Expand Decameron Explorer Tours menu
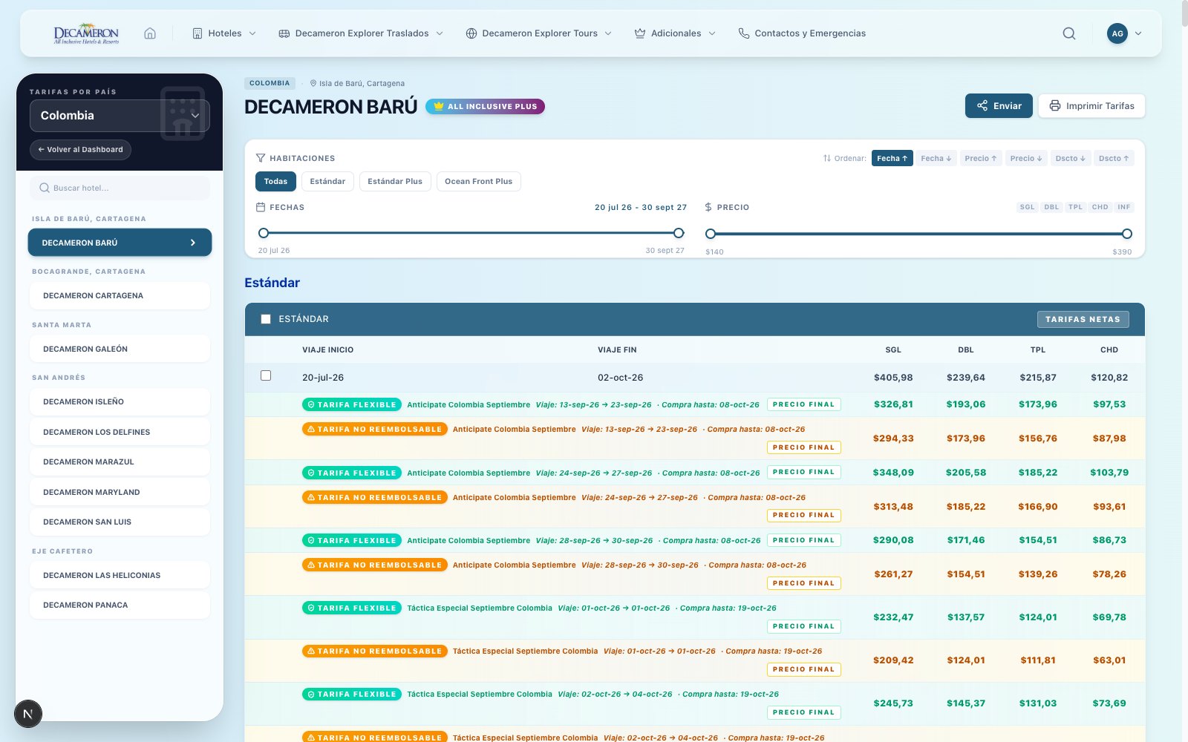The height and width of the screenshot is (742, 1188). coord(539,33)
